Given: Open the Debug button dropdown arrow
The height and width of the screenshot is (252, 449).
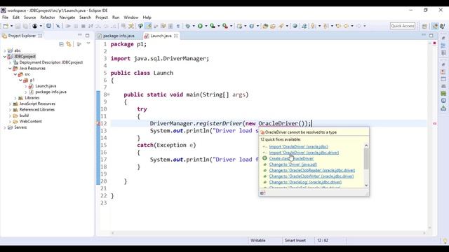Looking at the screenshot, I should point(194,26).
